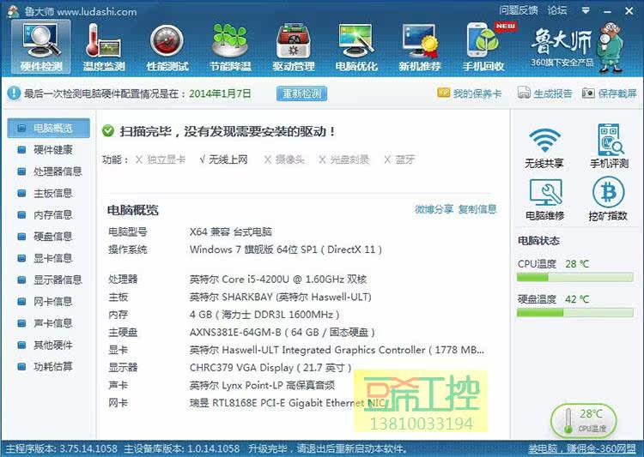Click the CPU温度 progress bar

tap(575, 278)
